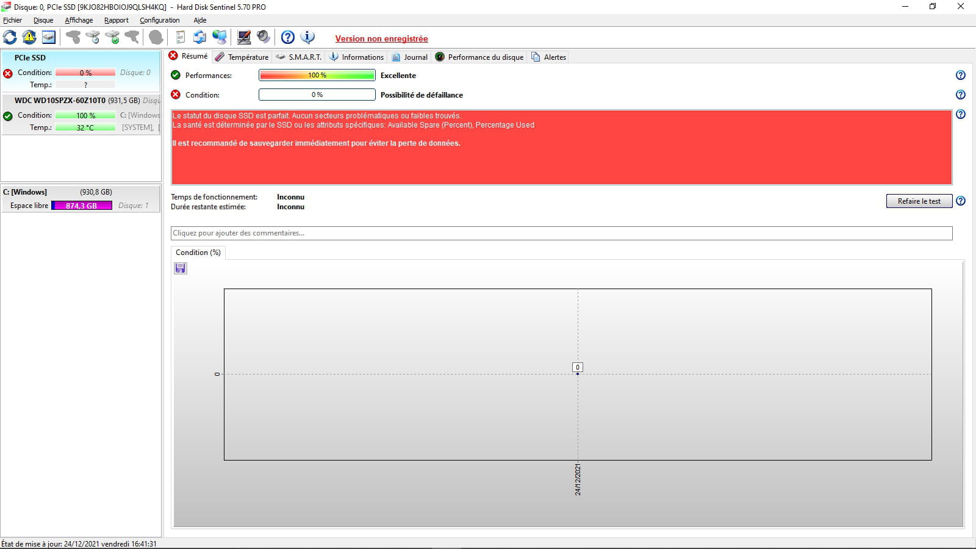Switch to the Alertes tab
The width and height of the screenshot is (976, 549).
coord(549,57)
